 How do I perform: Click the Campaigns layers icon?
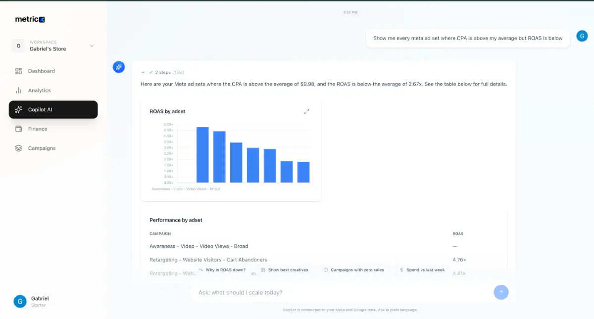point(19,148)
